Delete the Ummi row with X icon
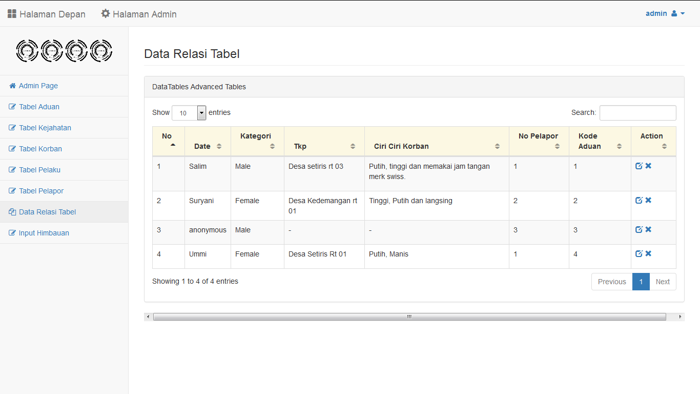The image size is (700, 394). click(648, 253)
